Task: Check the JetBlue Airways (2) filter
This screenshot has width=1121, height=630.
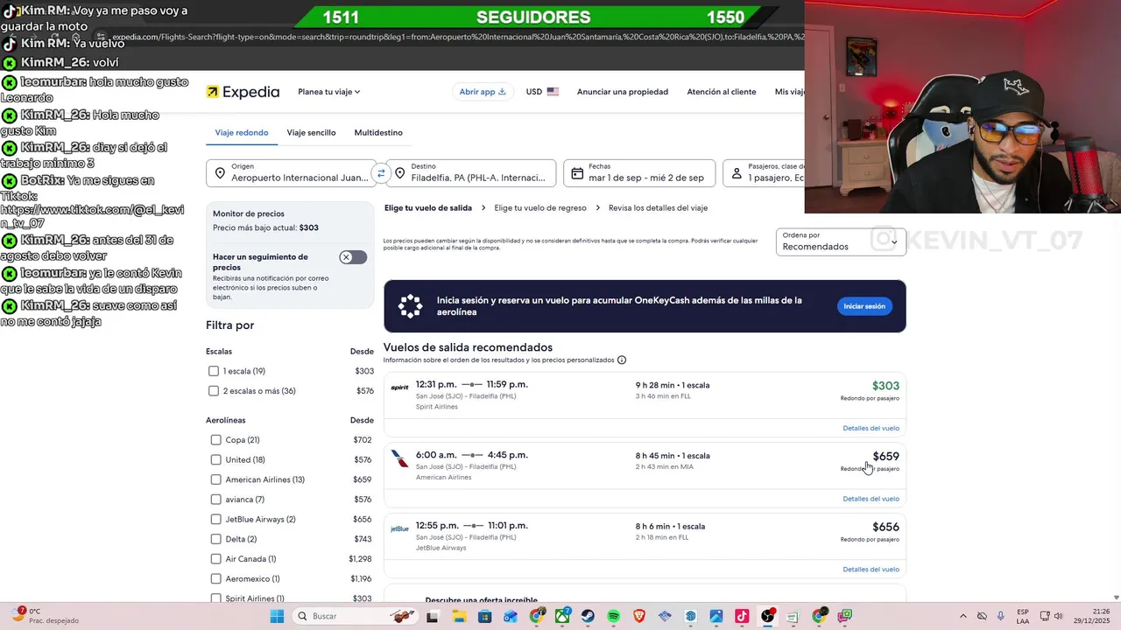Action: point(216,519)
